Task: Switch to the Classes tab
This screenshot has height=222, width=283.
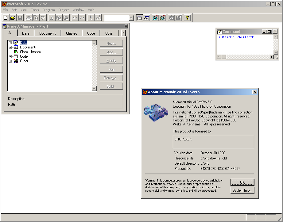Action: tap(72, 33)
